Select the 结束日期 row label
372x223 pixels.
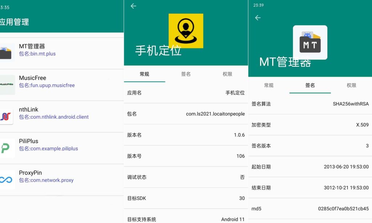pyautogui.click(x=261, y=188)
